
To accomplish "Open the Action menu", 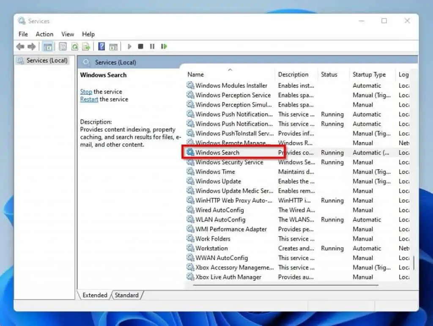I will pyautogui.click(x=44, y=34).
